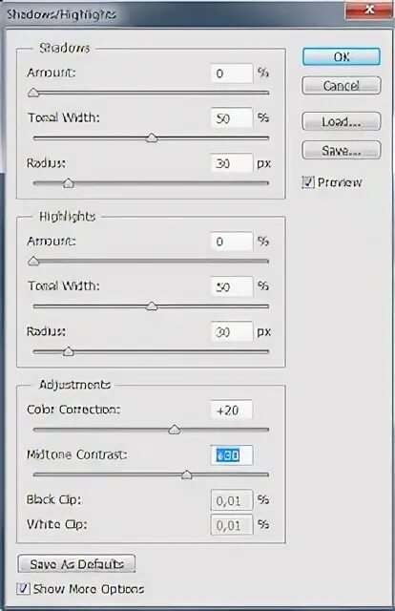
Task: Click the Color Correction slider handle
Action: tap(175, 430)
